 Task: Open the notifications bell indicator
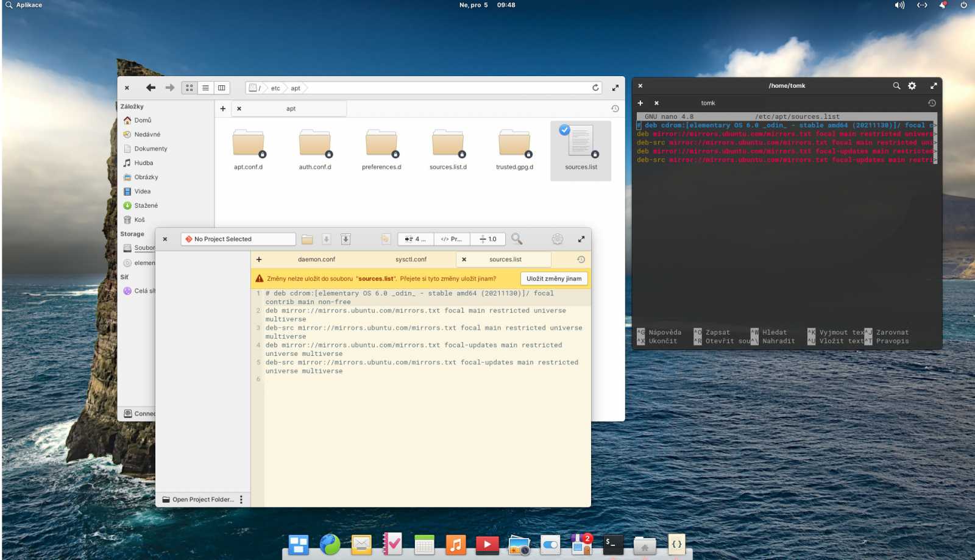[x=943, y=5]
